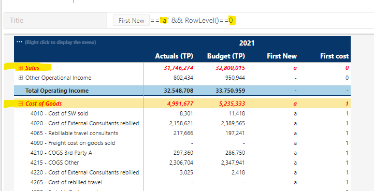Click Cost of Goods actuals 4,991,677
The width and height of the screenshot is (374, 191).
[180, 104]
